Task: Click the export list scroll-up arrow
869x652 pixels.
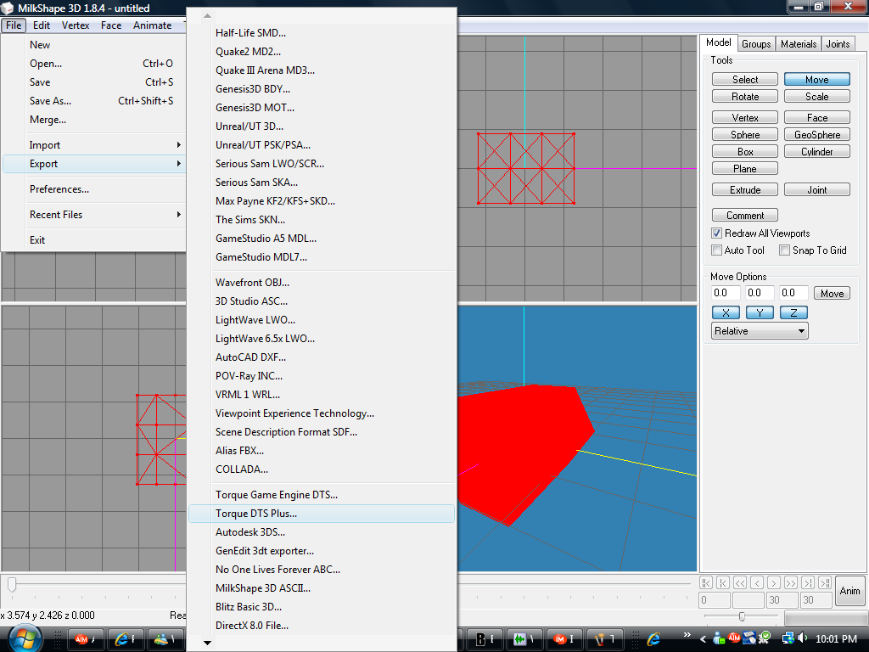Action: pos(207,16)
